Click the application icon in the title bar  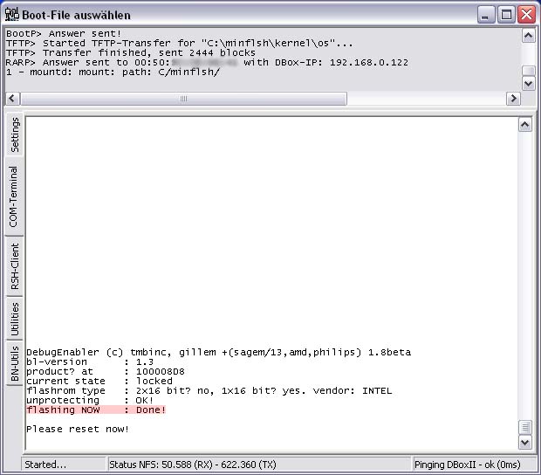point(10,14)
